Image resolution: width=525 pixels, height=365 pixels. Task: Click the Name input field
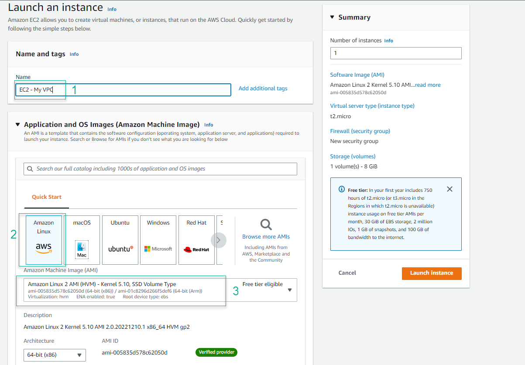(123, 90)
